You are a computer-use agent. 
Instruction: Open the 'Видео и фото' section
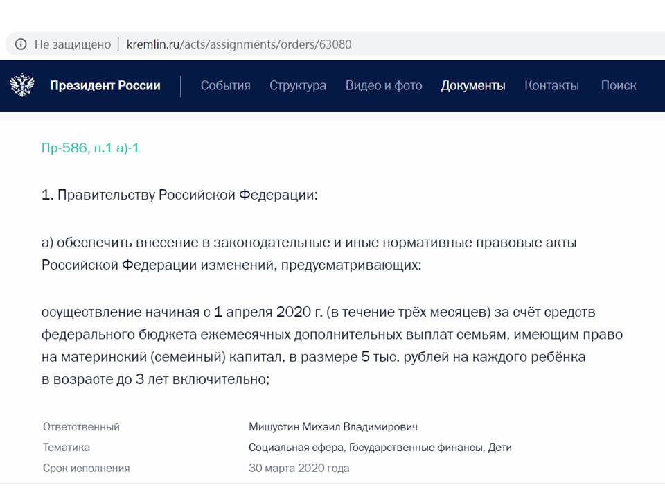pyautogui.click(x=383, y=85)
